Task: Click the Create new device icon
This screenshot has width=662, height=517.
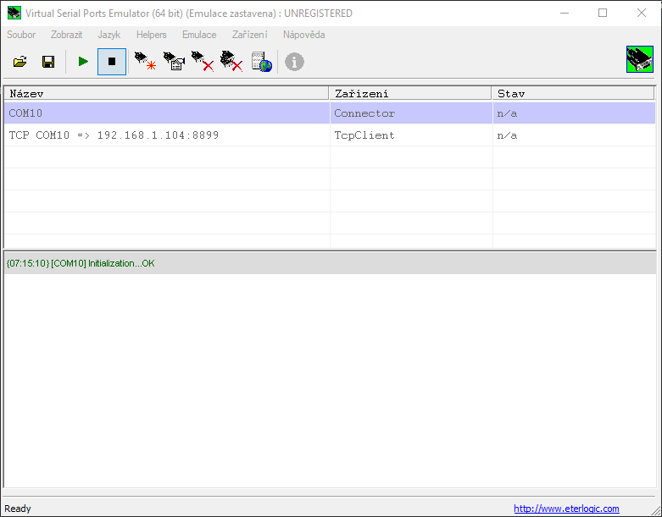Action: pos(145,62)
